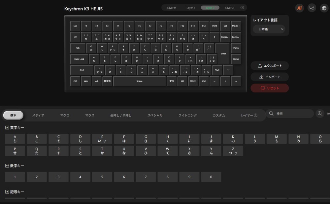Open the マウス tab

(x=90, y=115)
